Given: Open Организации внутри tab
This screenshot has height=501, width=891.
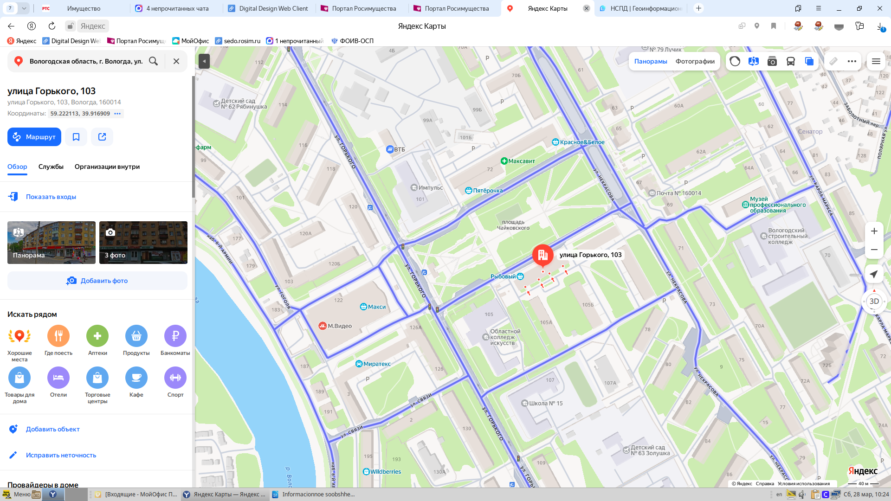Looking at the screenshot, I should pyautogui.click(x=107, y=167).
